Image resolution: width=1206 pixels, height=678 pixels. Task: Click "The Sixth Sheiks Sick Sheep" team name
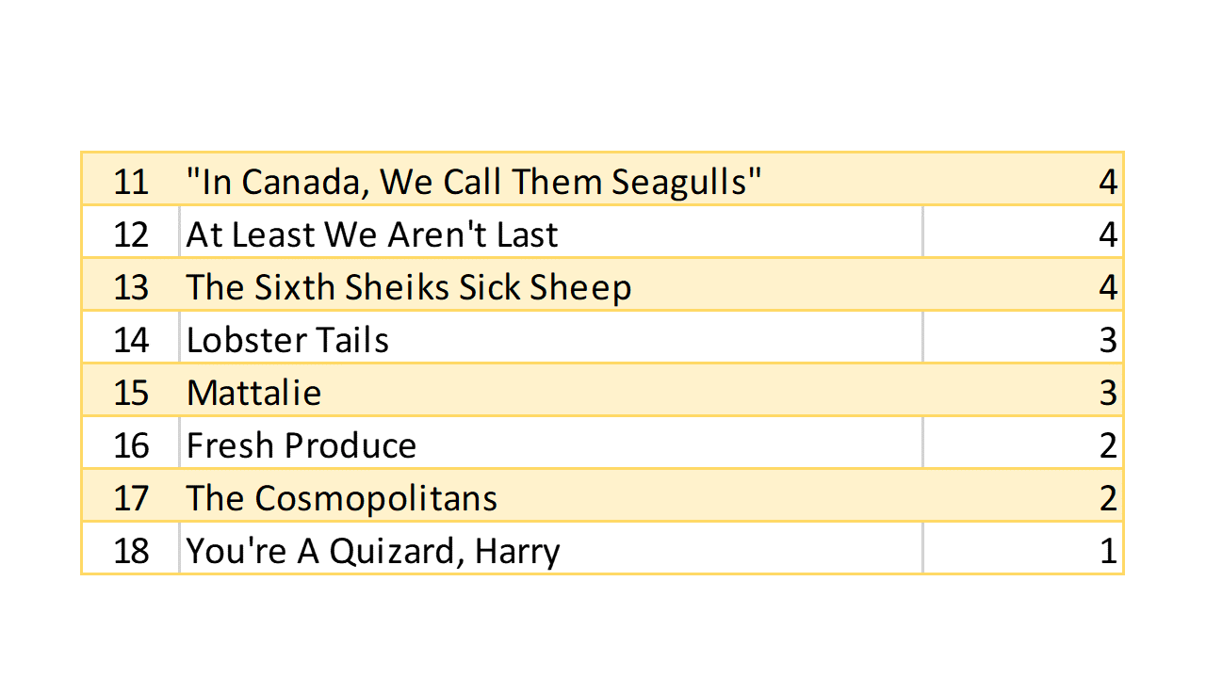(x=408, y=286)
